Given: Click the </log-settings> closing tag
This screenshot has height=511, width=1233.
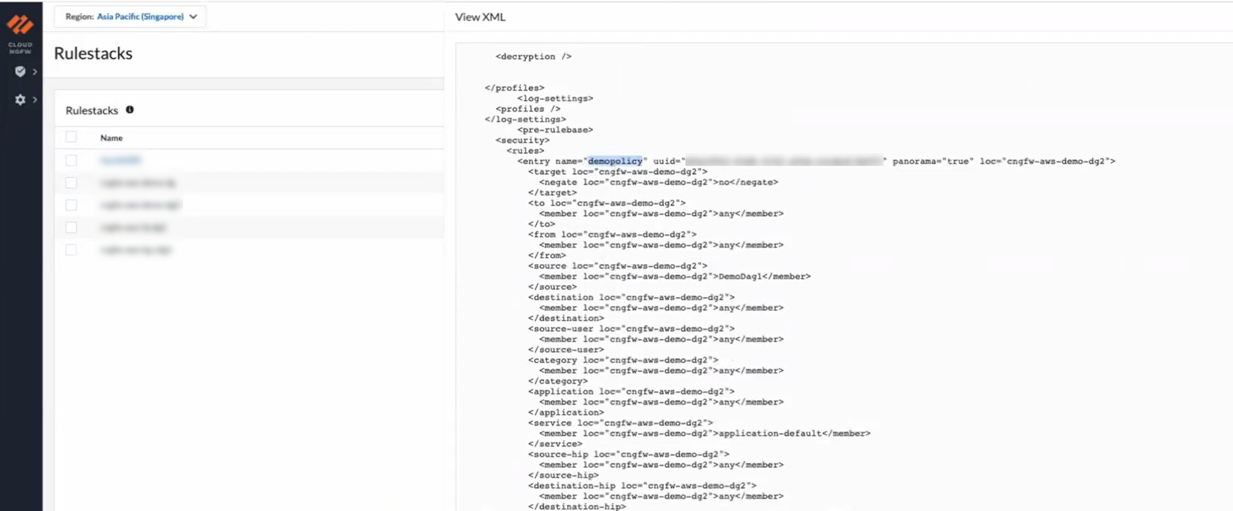Looking at the screenshot, I should click(525, 119).
